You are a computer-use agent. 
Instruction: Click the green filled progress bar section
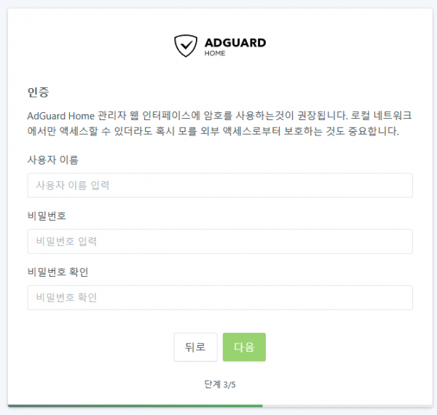(135, 405)
